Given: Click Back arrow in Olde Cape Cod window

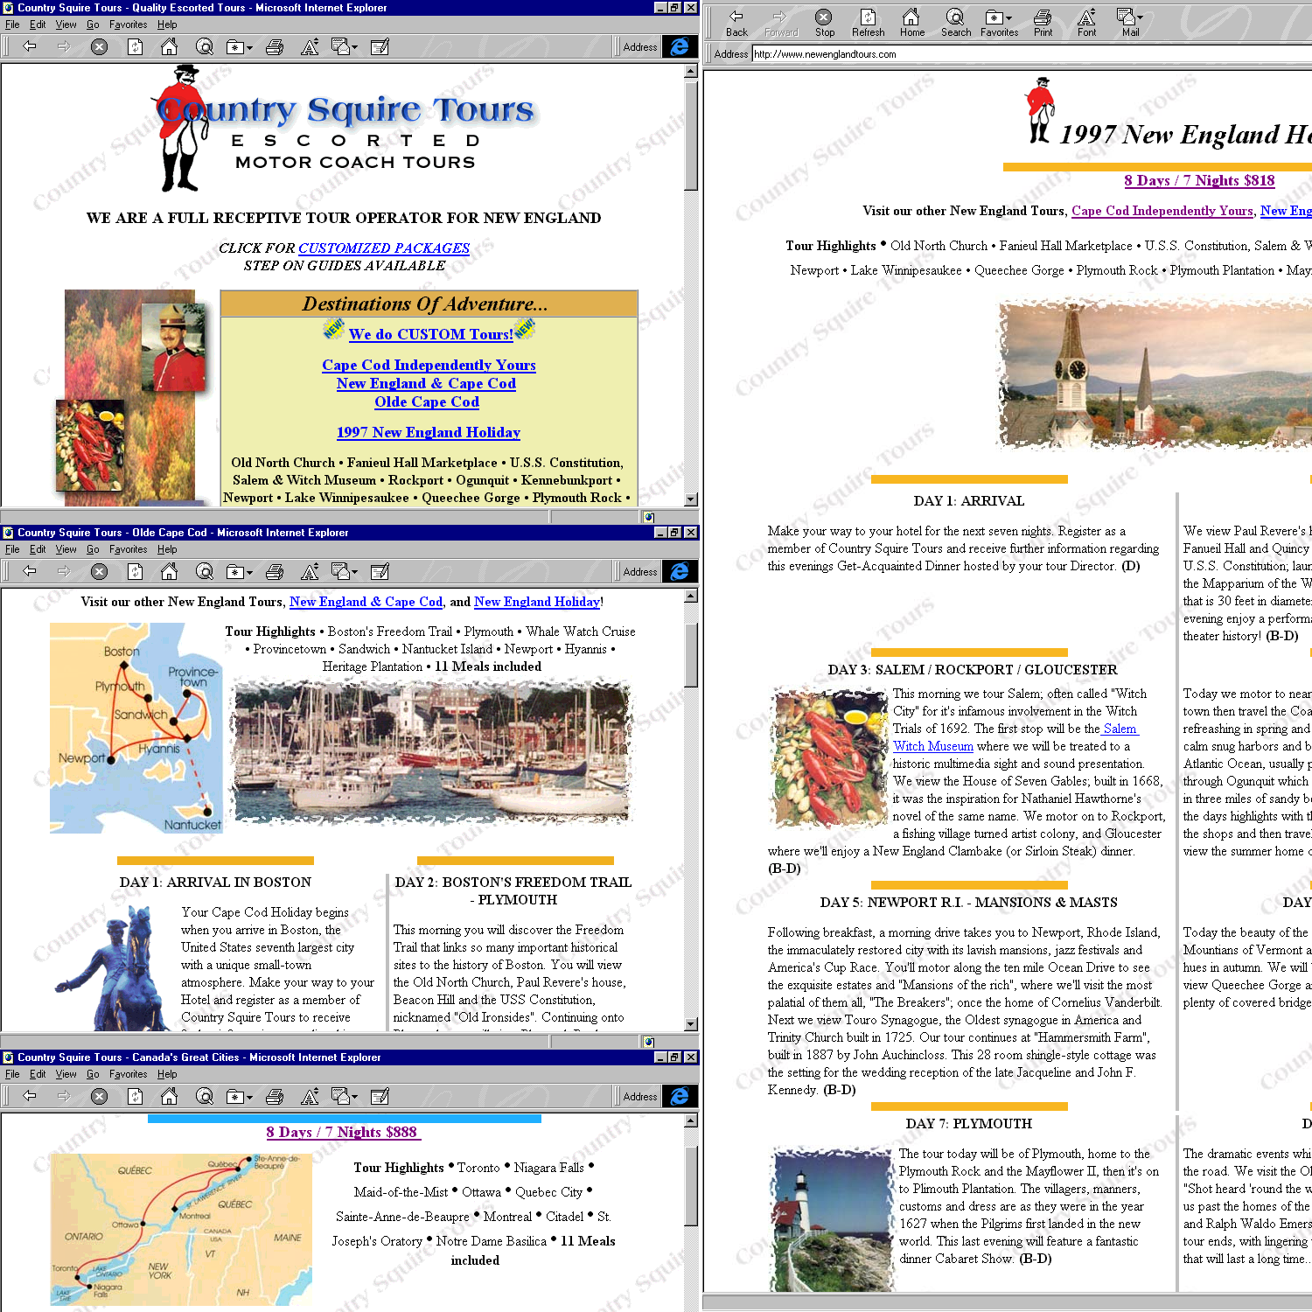Looking at the screenshot, I should [30, 571].
